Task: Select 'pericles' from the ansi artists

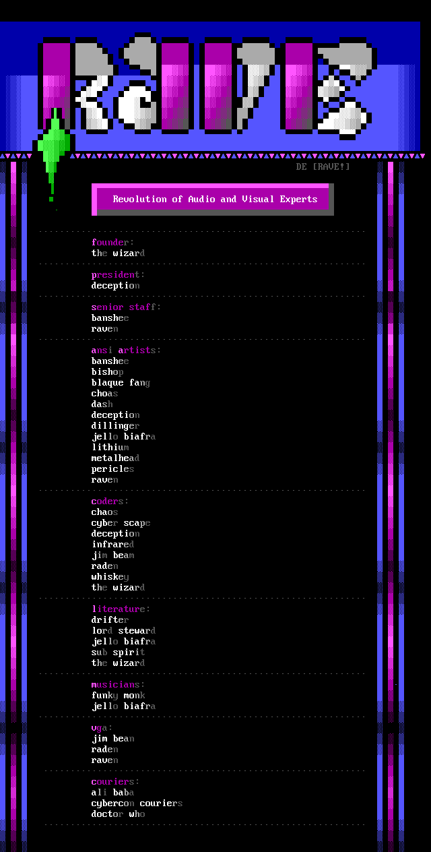Action: click(x=112, y=469)
